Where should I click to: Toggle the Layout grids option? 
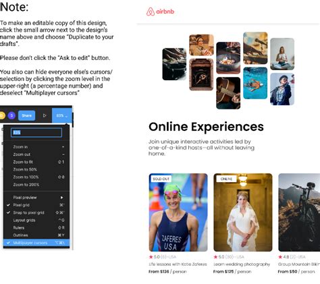[x=36, y=220]
